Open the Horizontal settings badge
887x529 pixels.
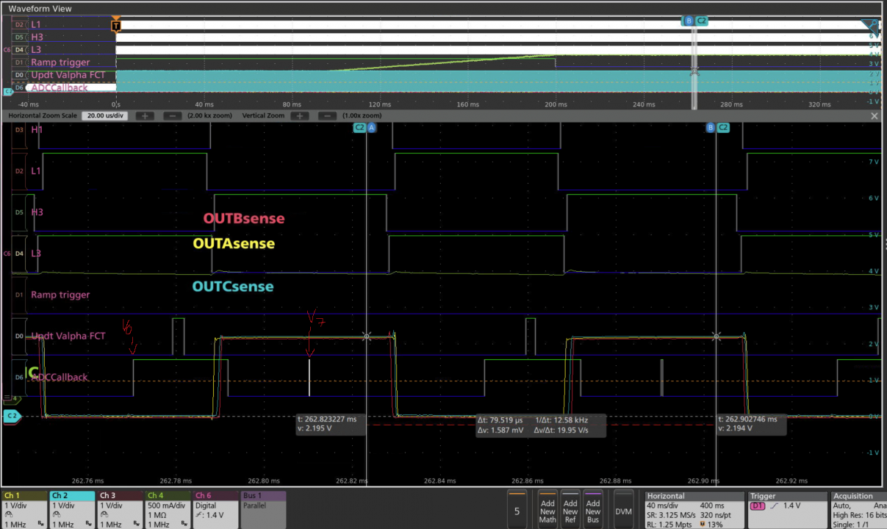[x=693, y=509]
